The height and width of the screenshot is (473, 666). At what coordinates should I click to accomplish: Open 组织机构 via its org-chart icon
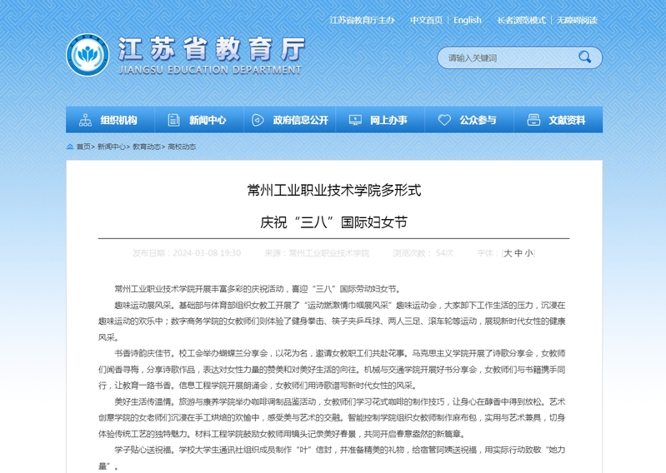tap(85, 120)
